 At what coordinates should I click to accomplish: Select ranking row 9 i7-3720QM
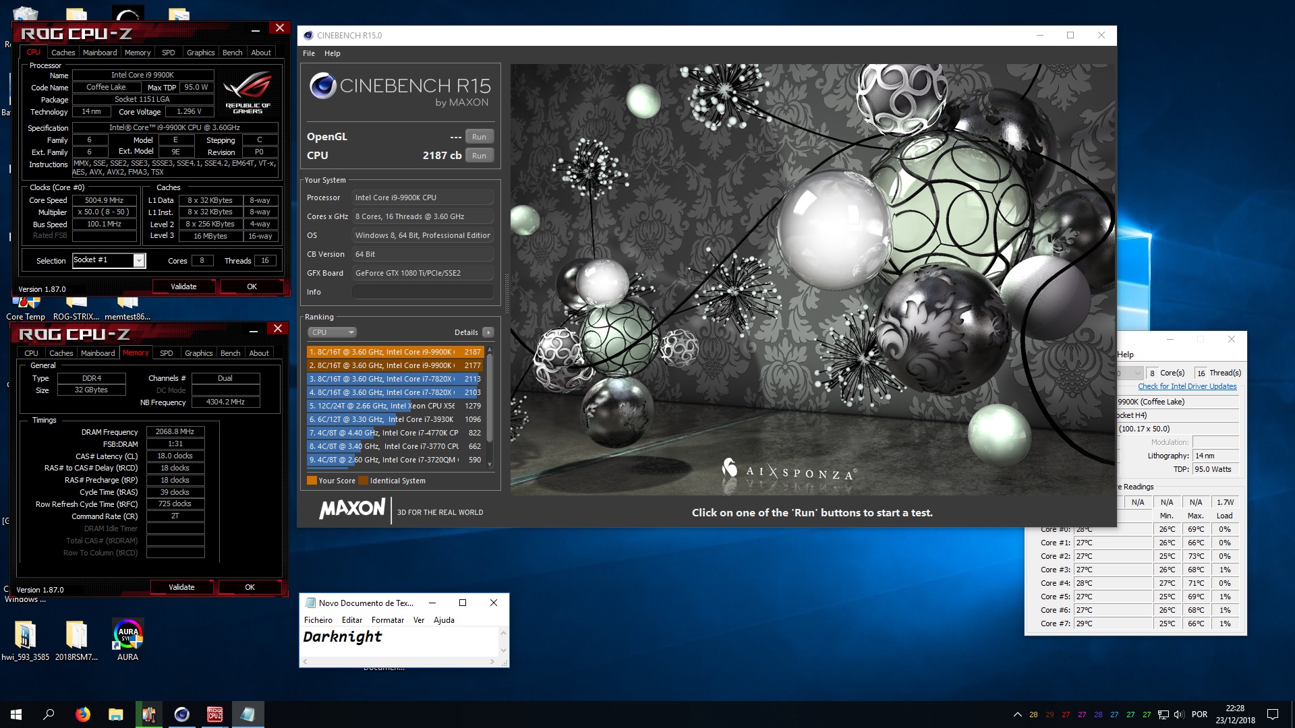[x=395, y=460]
